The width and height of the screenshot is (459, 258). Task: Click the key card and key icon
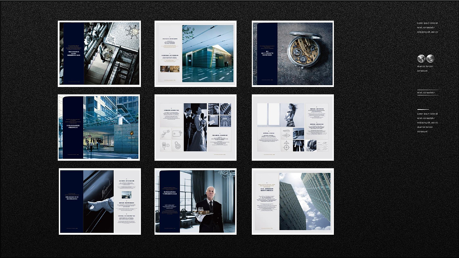coord(177,134)
